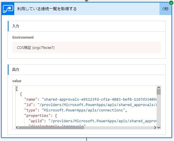Click the value label above JSON output

17,81
